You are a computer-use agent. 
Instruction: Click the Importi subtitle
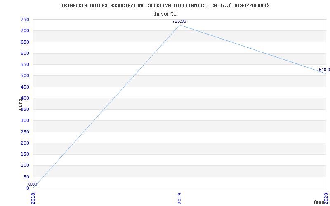[x=165, y=14]
